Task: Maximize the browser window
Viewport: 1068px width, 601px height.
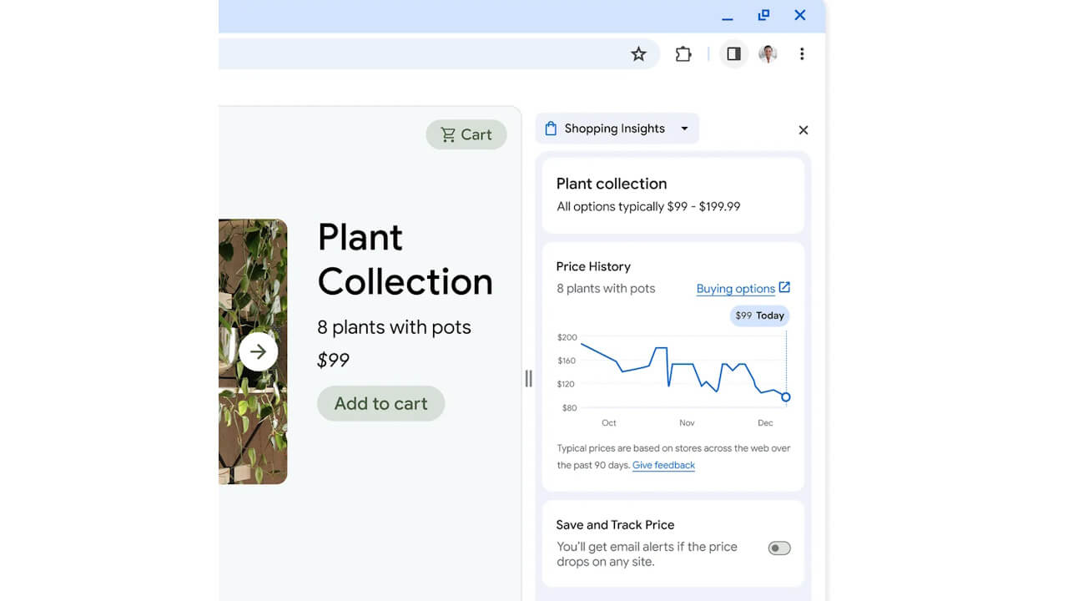Action: [763, 15]
